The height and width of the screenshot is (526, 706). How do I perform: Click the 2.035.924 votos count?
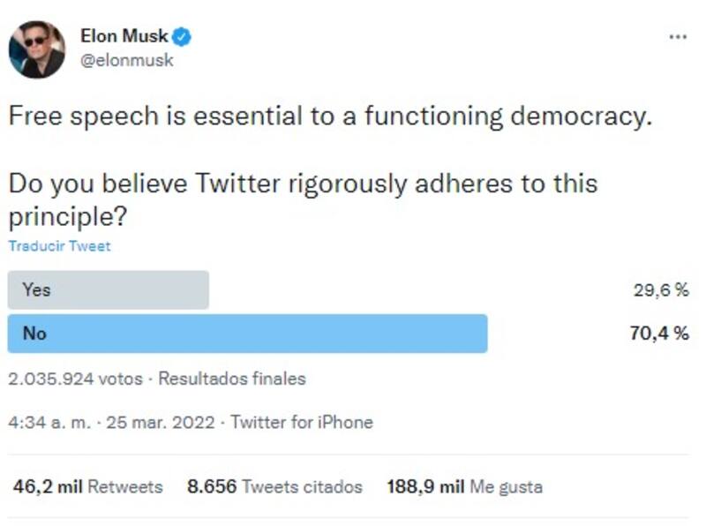click(75, 379)
